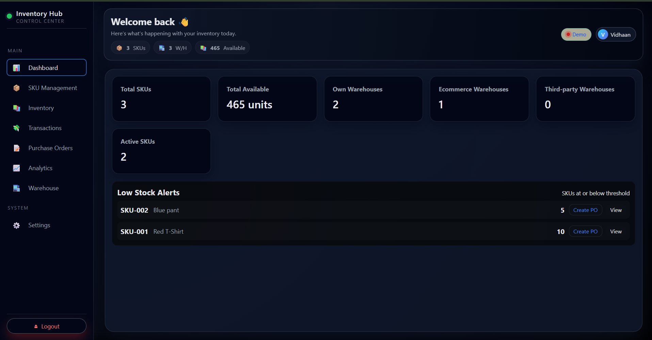Click the Warehouse building icon
This screenshot has width=652, height=340.
coord(16,188)
